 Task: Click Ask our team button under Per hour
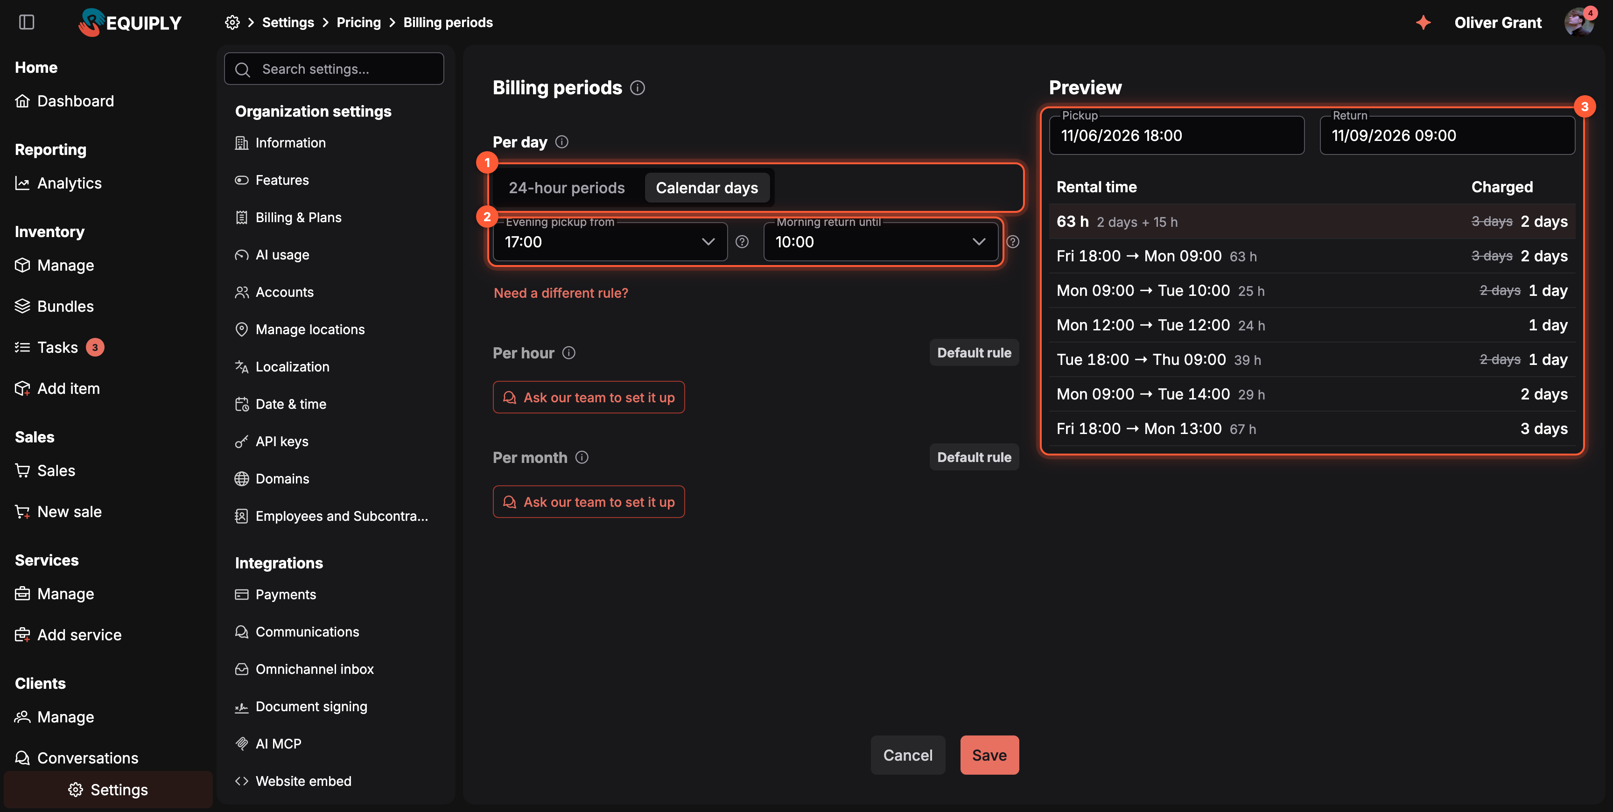(589, 398)
